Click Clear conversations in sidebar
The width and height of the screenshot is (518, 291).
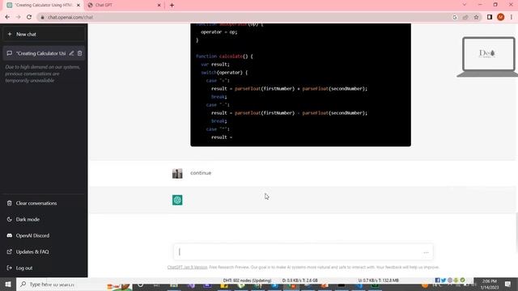(x=44, y=203)
